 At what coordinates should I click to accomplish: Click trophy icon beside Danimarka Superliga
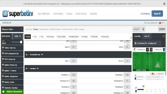[x=3, y=88]
